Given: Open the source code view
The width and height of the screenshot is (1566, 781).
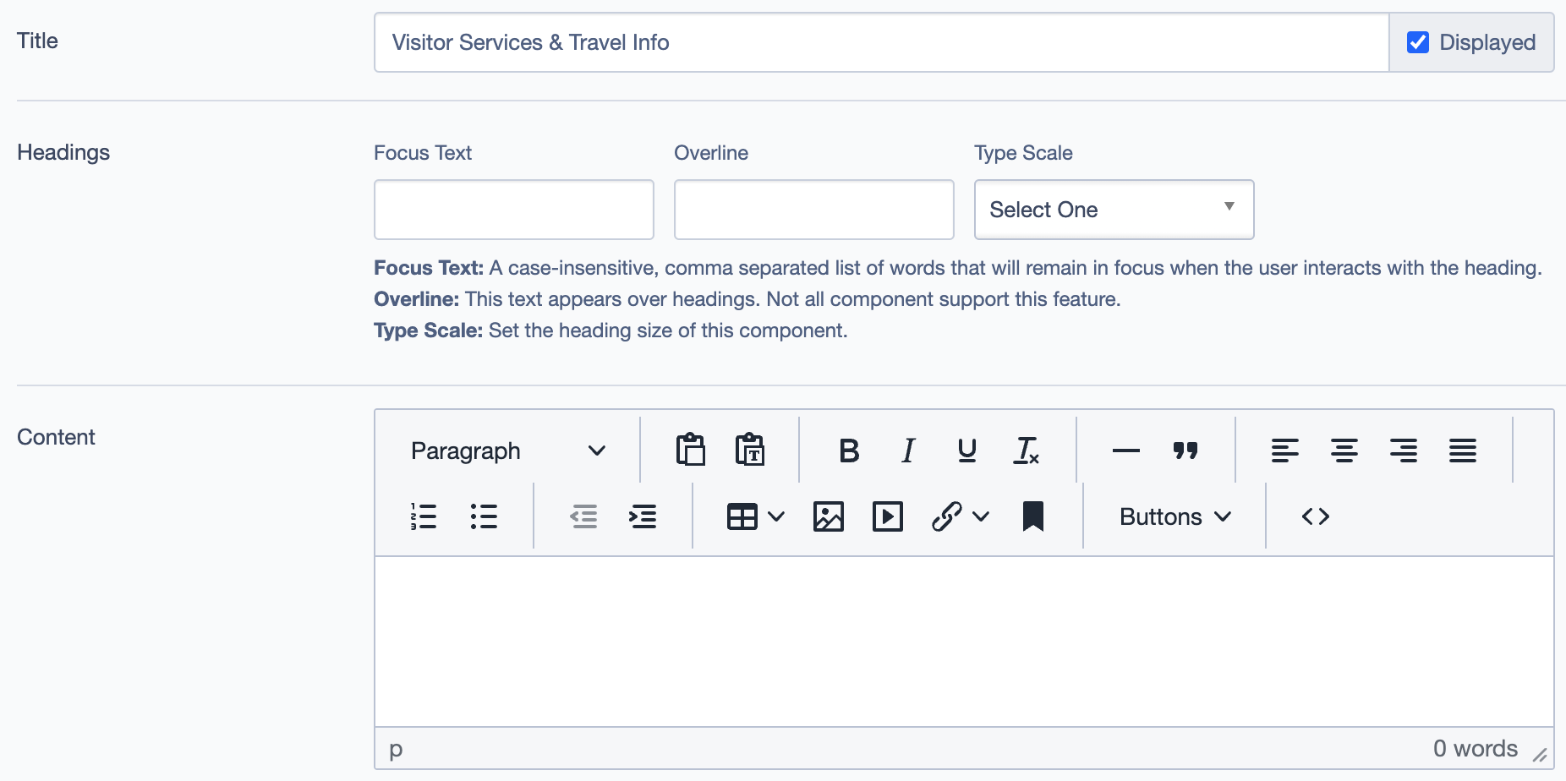Looking at the screenshot, I should coord(1315,516).
